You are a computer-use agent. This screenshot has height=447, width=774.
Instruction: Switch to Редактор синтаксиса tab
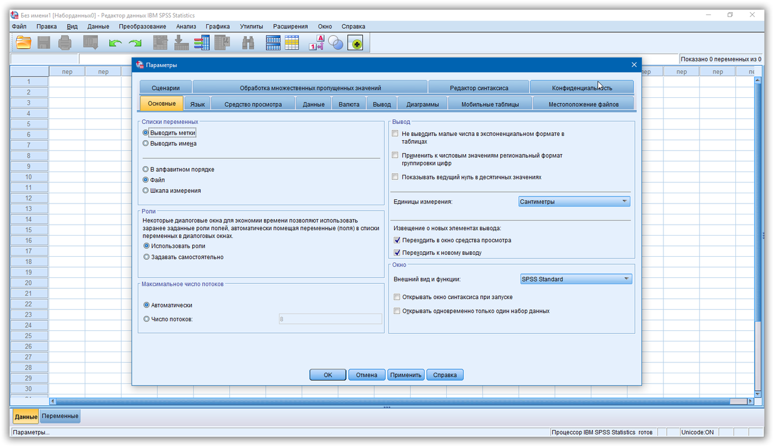[479, 88]
